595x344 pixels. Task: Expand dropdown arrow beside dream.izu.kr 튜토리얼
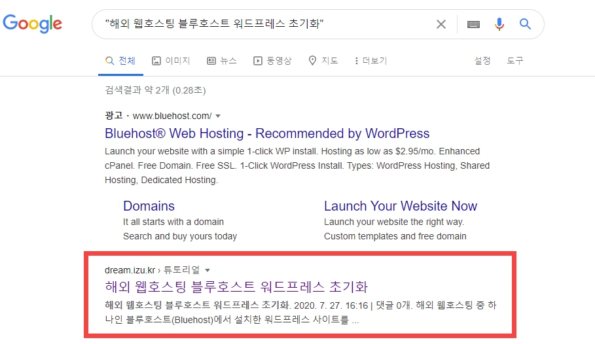[x=207, y=270]
